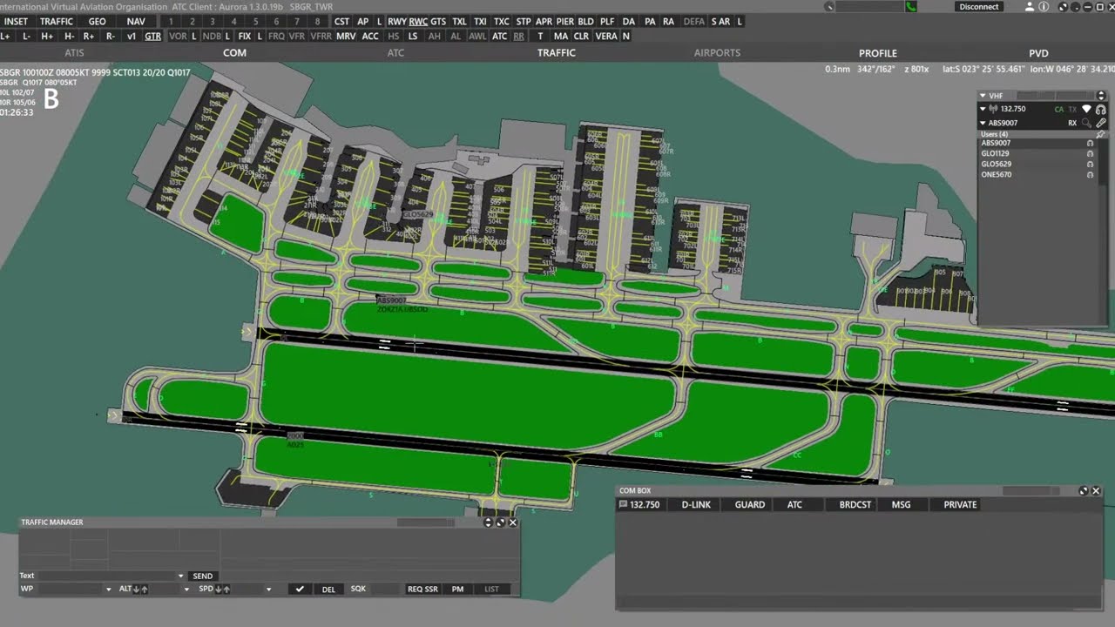The height and width of the screenshot is (627, 1115).
Task: Open the SPD speed dropdown
Action: (x=268, y=590)
